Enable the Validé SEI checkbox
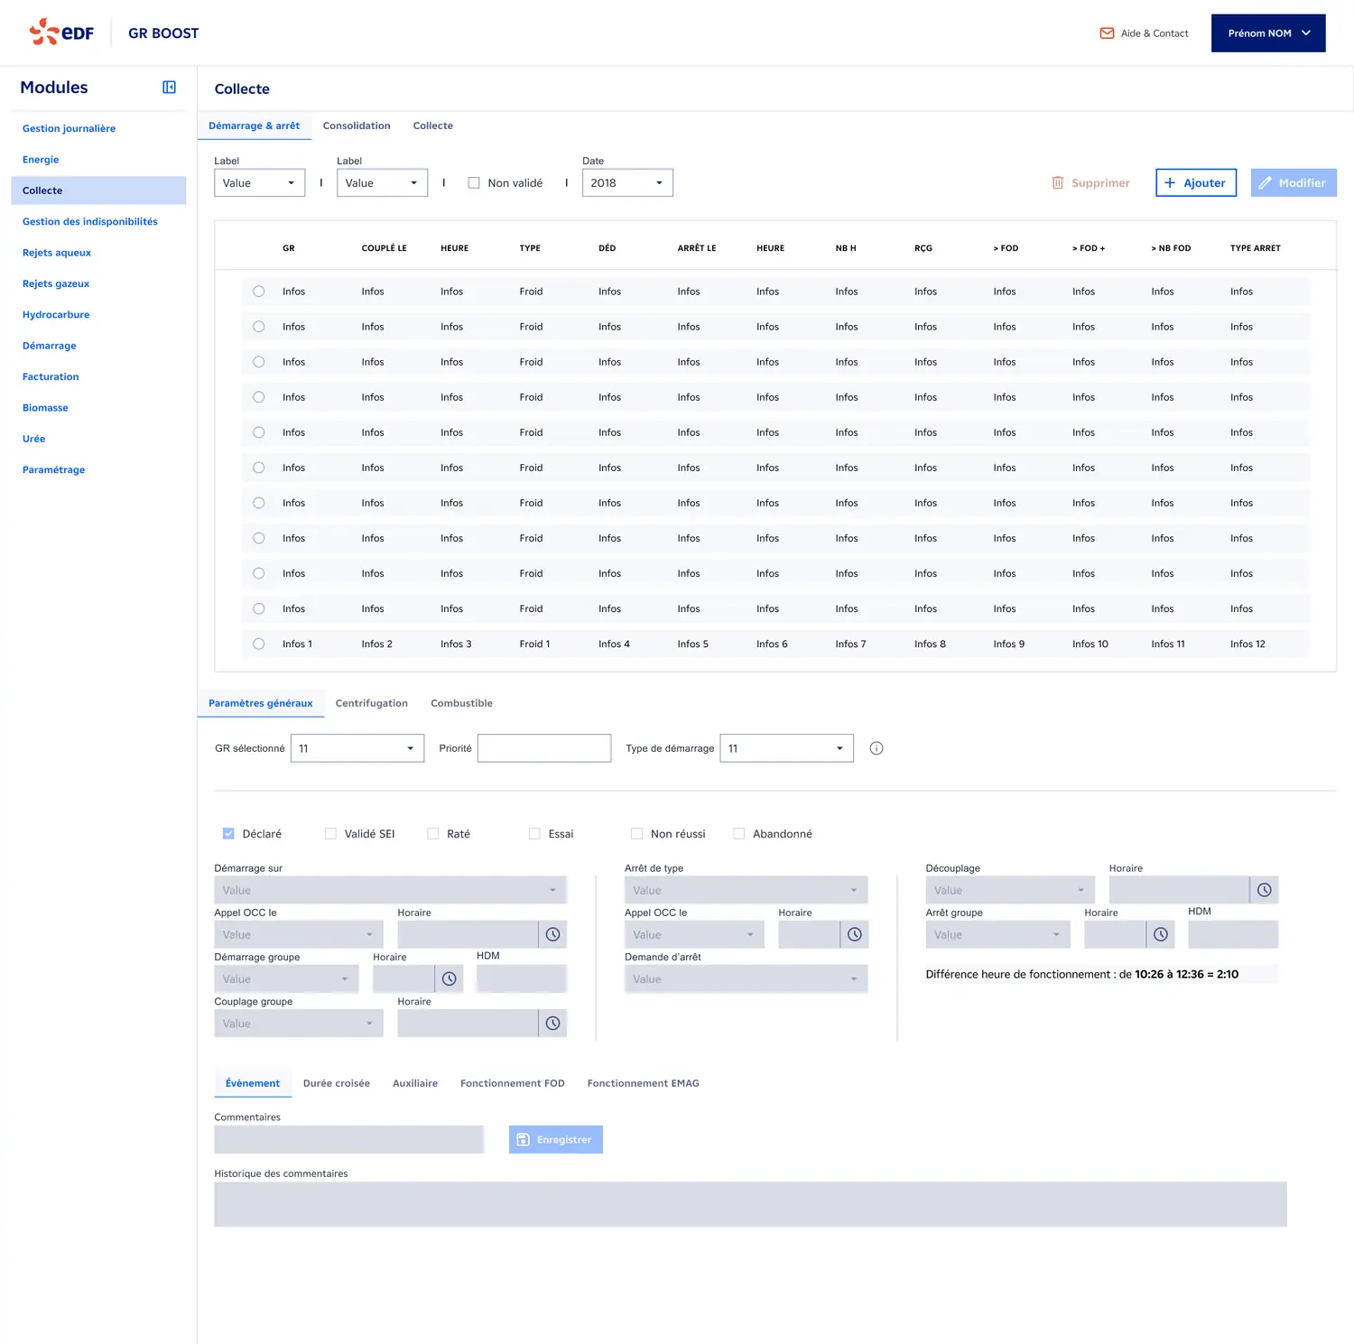Viewport: 1354px width, 1344px height. click(330, 834)
